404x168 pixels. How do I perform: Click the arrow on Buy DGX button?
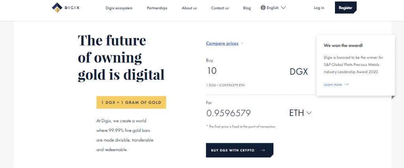tap(263, 150)
